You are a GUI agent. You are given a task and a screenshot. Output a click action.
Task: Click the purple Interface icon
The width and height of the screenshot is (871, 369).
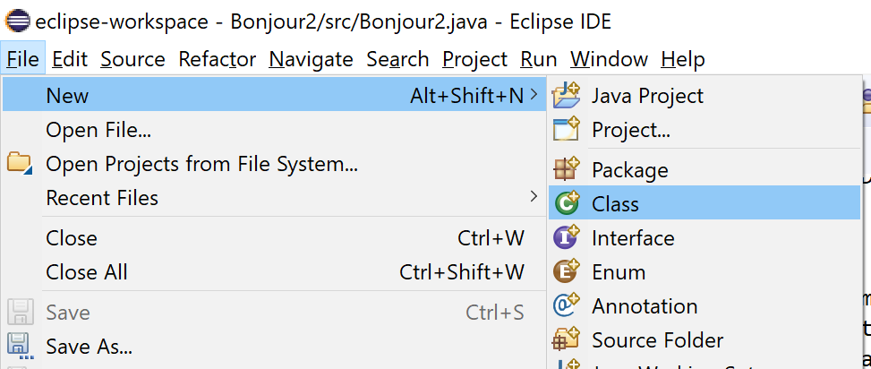[567, 237]
